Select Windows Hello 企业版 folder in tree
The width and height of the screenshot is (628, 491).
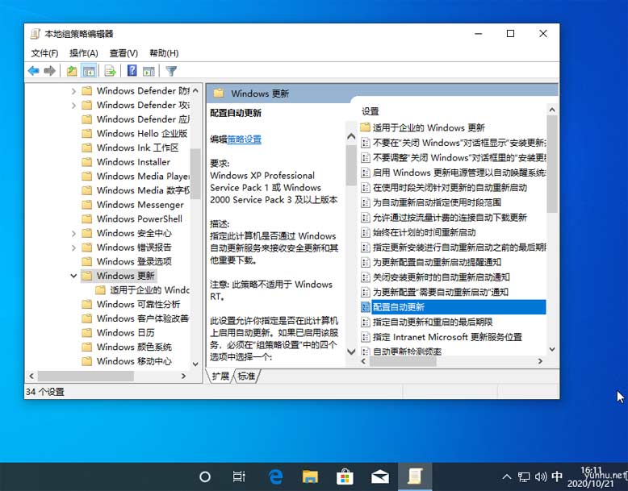point(135,133)
